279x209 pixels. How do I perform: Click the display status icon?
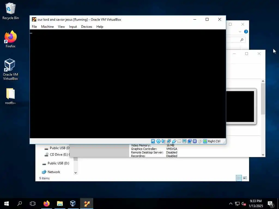pos(184,141)
